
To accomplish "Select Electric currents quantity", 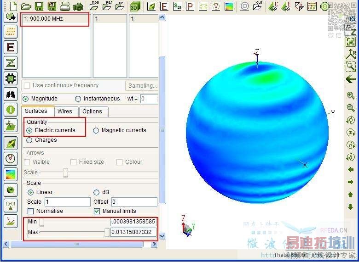I will [29, 130].
